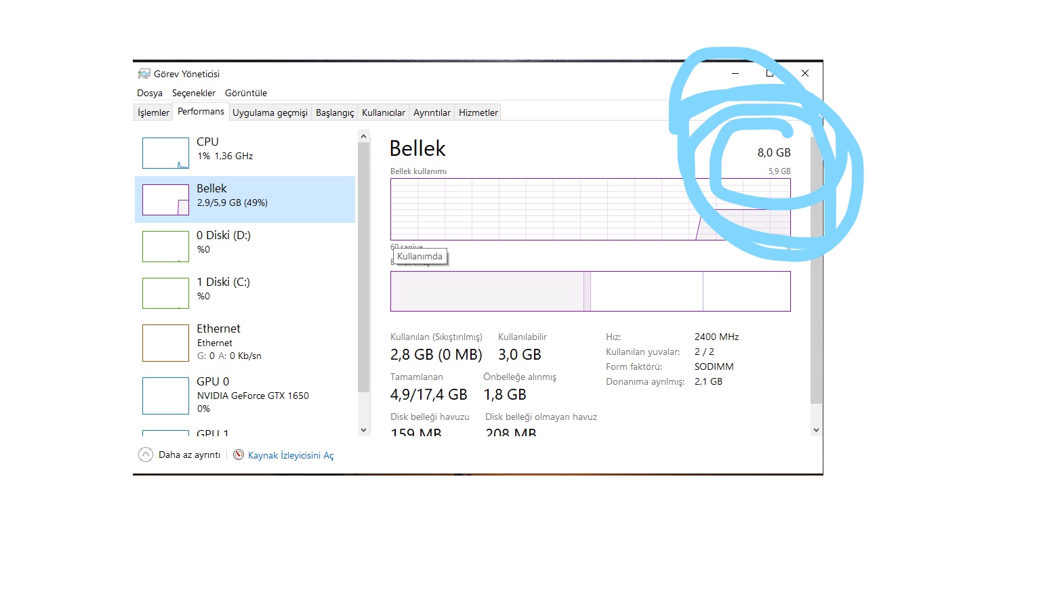Viewport: 1064px width, 611px height.
Task: Open the Uygulama geçmişi tab
Action: 270,112
